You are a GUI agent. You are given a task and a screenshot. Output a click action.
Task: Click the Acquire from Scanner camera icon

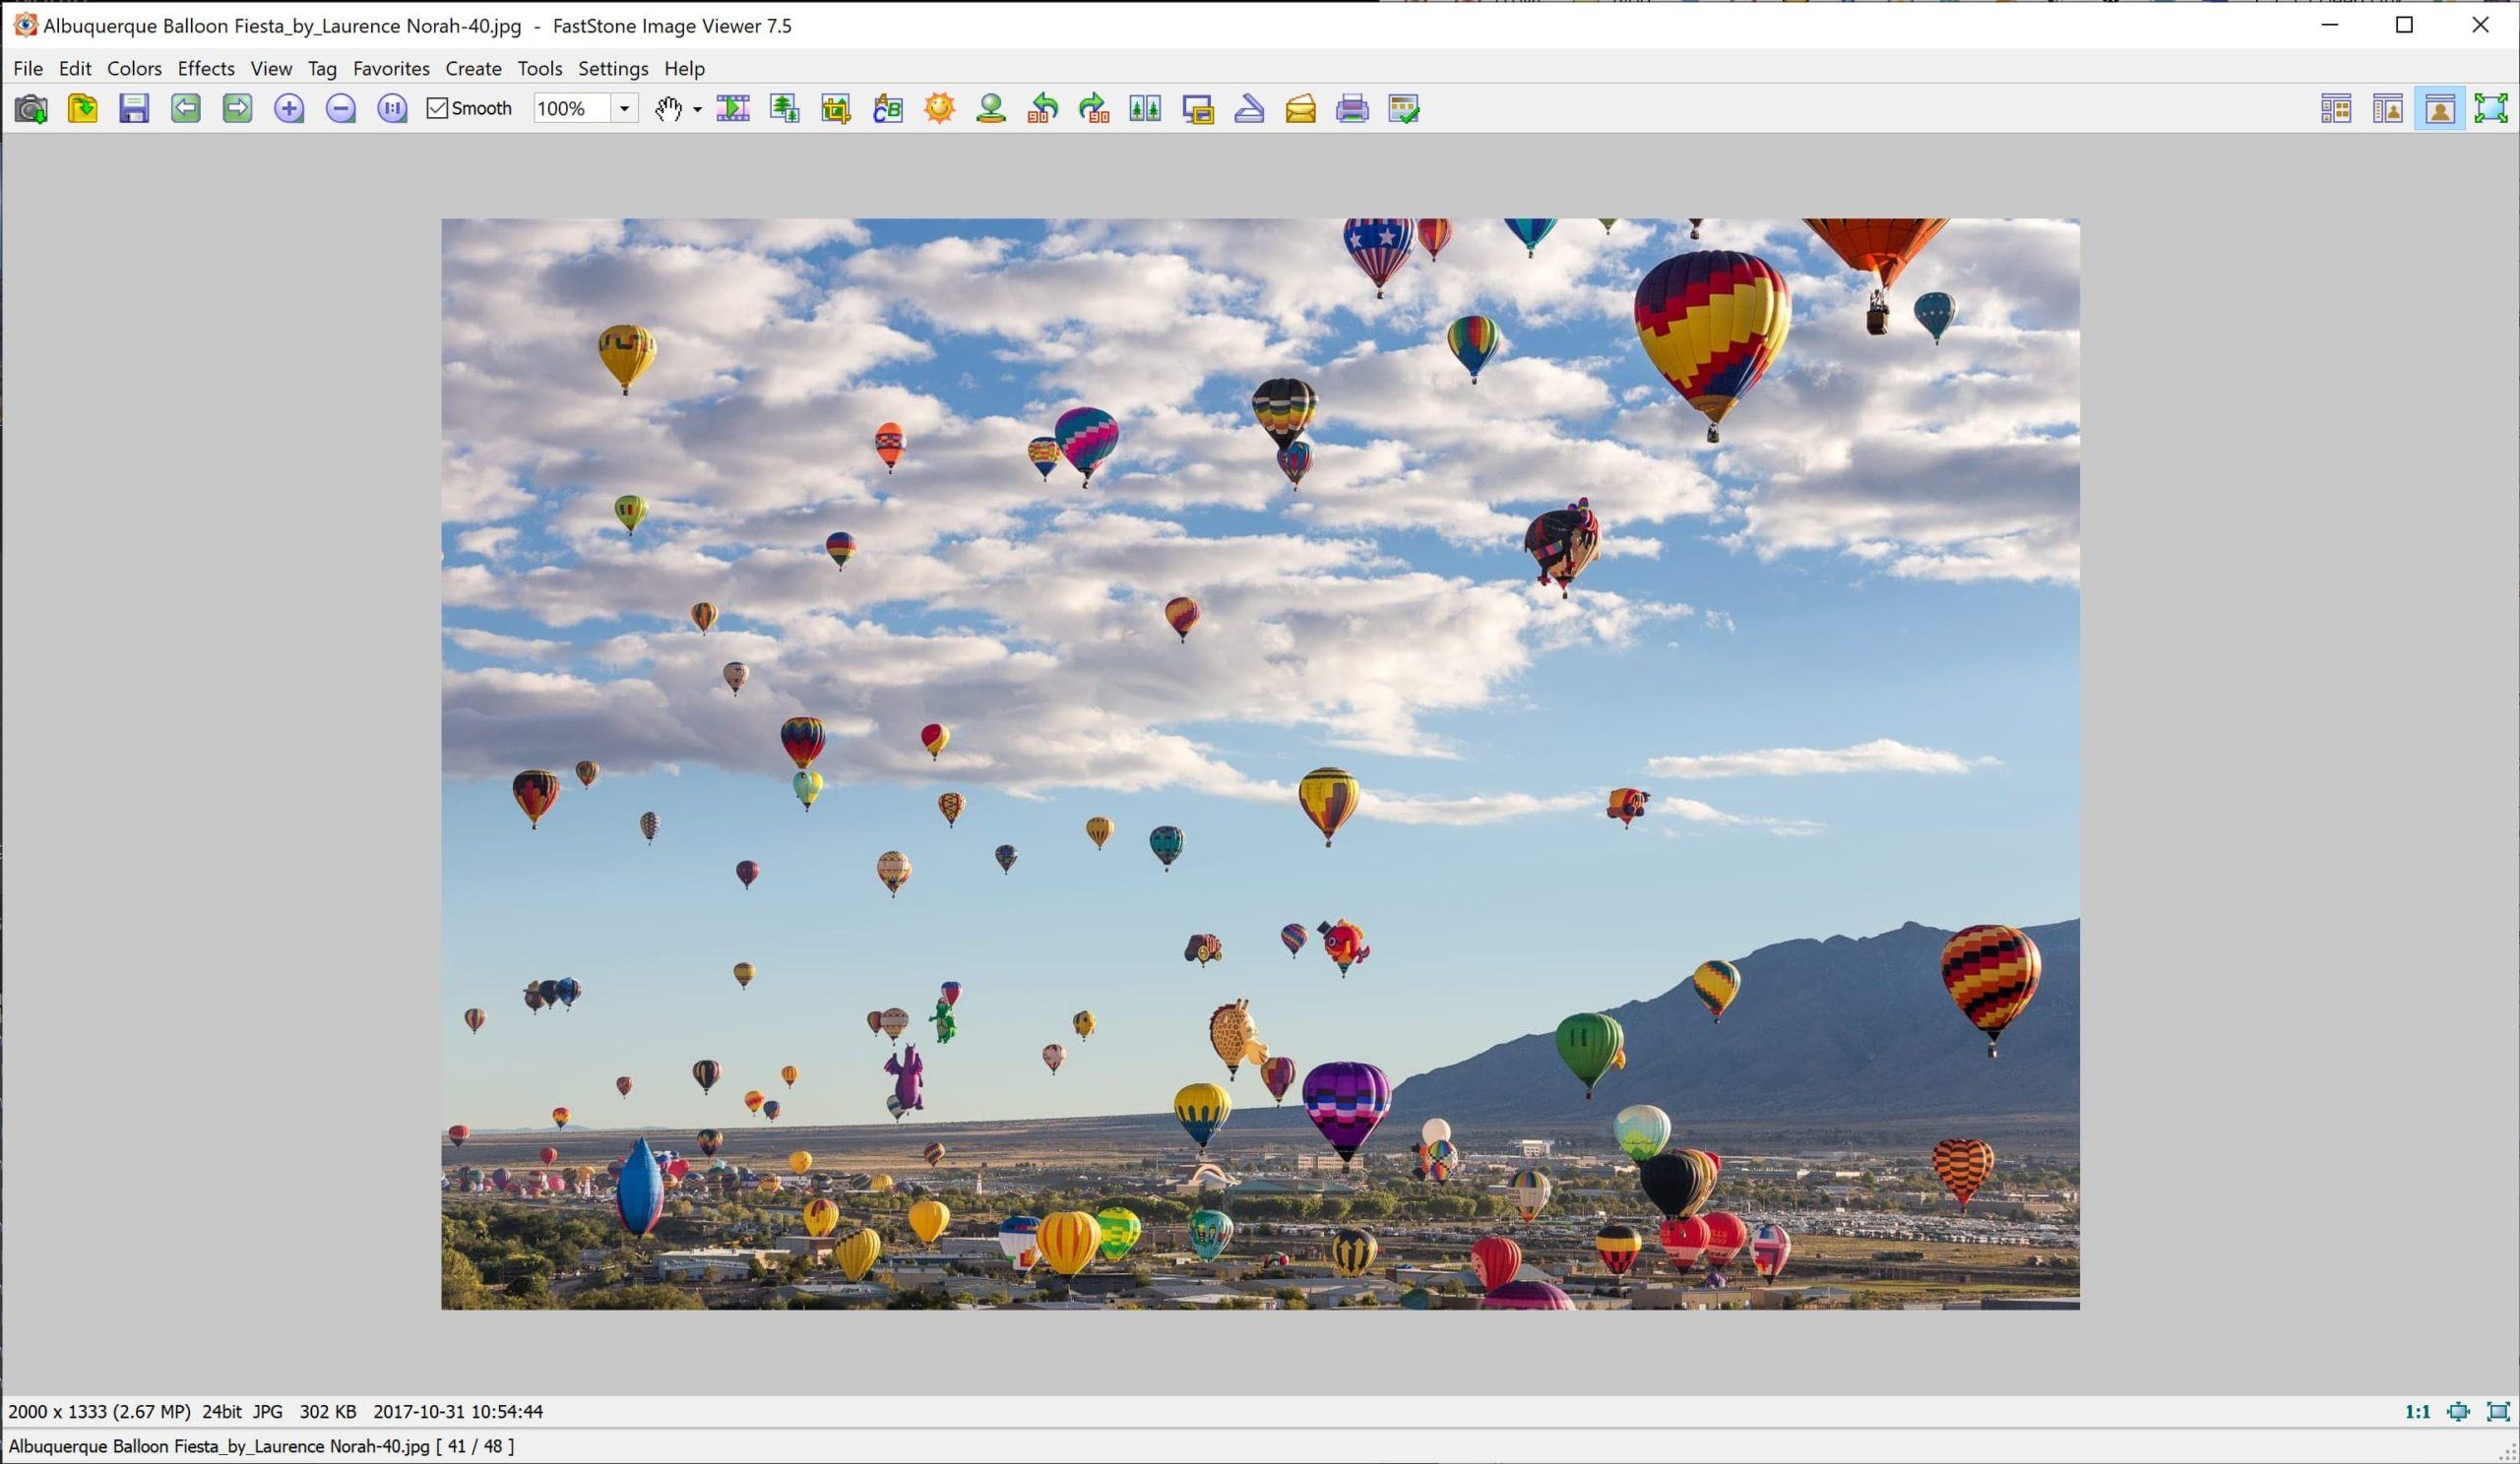pos(31,109)
